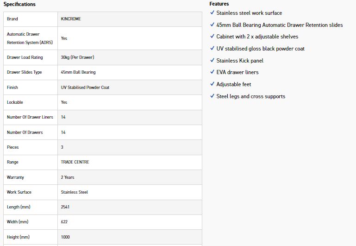Screen dimensions: 356x246
Task: Click the checkmark beside Adjustable feet
Action: click(x=212, y=84)
